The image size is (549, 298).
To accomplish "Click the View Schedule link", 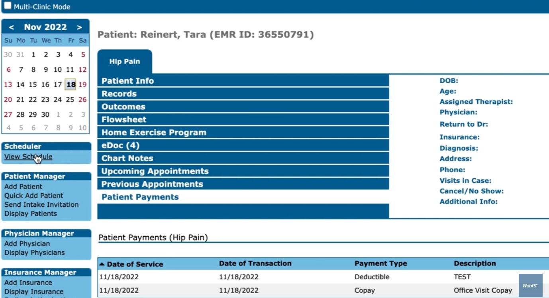I will click(x=28, y=157).
